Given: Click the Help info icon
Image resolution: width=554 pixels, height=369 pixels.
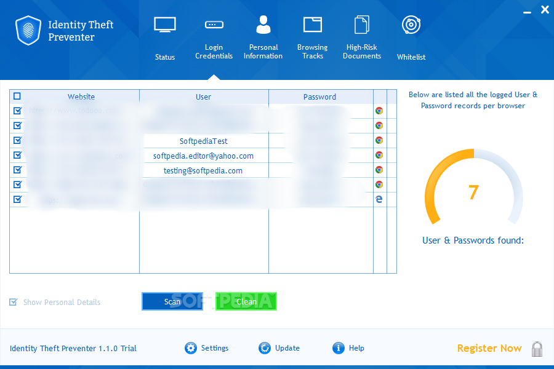Looking at the screenshot, I should [x=338, y=348].
